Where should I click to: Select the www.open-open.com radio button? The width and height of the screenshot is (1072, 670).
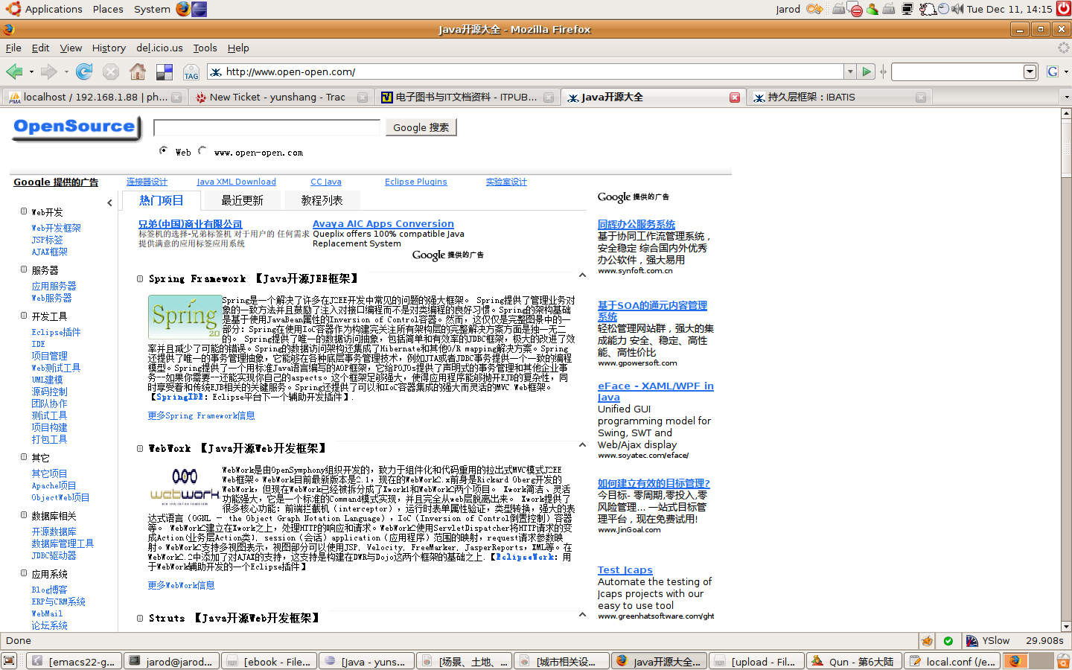[202, 150]
